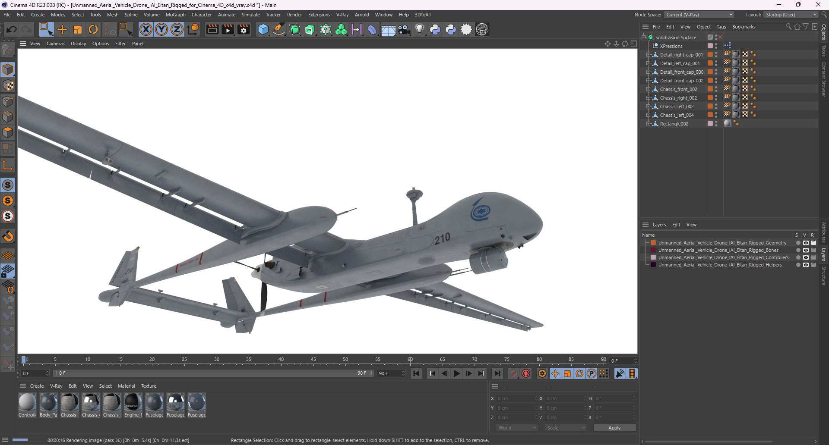Select the Model mode icon
Image resolution: width=829 pixels, height=445 pixels.
click(x=8, y=69)
